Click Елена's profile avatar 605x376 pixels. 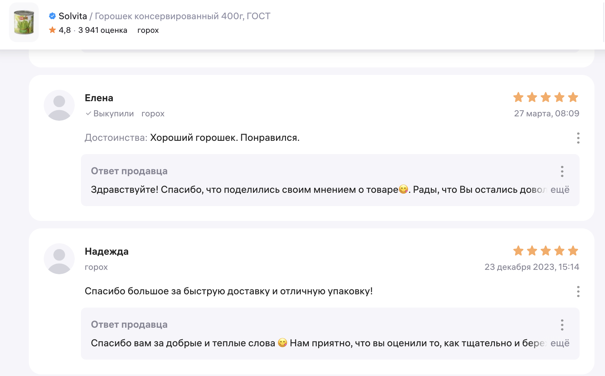coord(59,105)
